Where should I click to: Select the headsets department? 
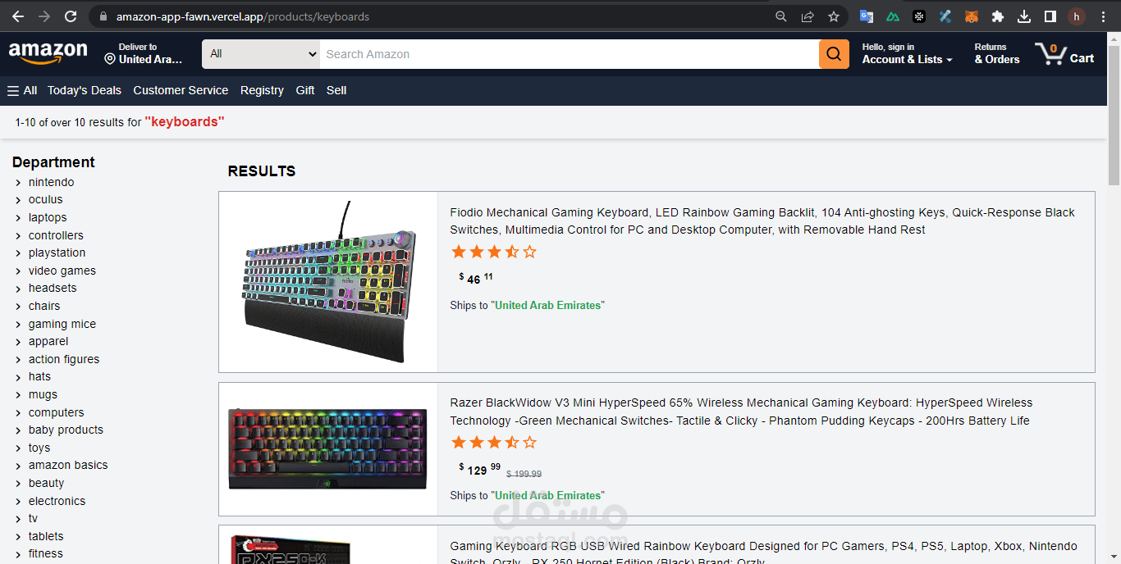tap(53, 288)
